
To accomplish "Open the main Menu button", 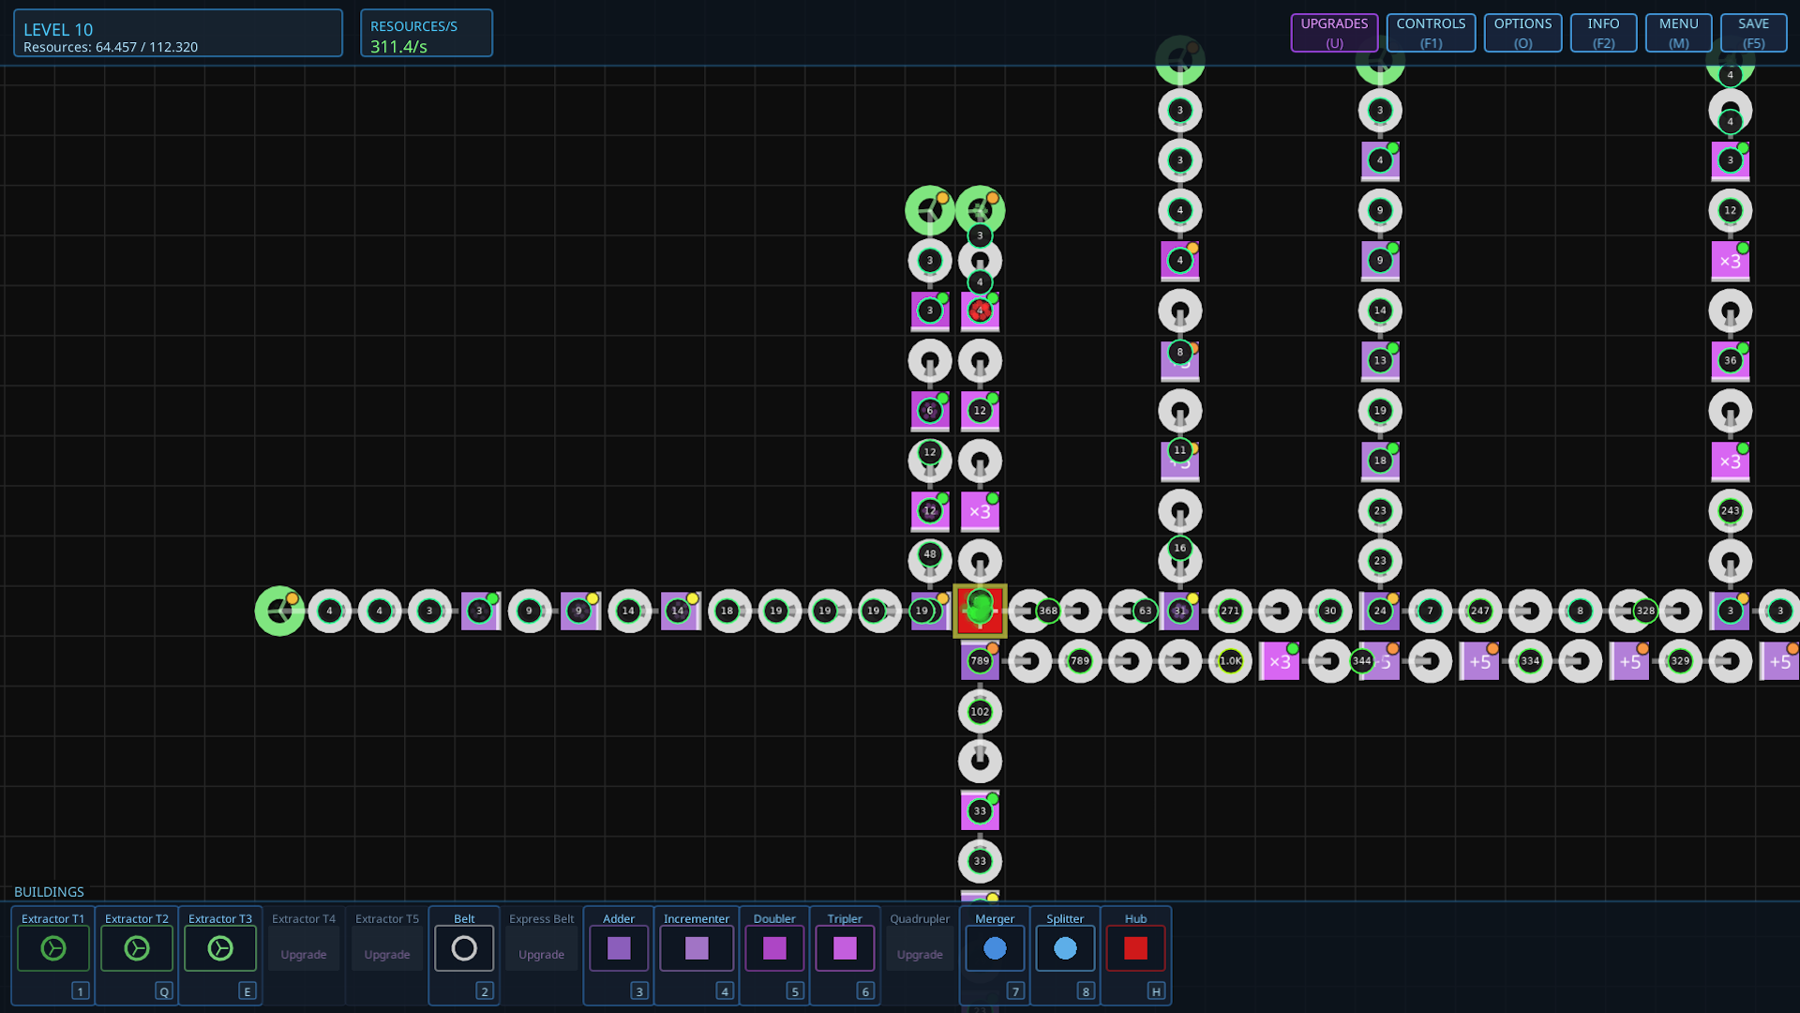I will (1678, 33).
